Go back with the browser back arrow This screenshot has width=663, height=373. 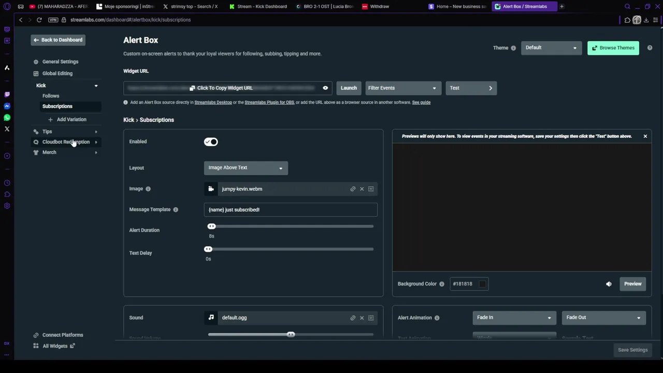click(21, 20)
